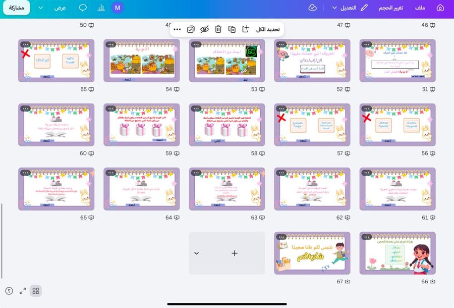This screenshot has width=454, height=308.
Task: Open cloud save status icon
Action: 312,8
